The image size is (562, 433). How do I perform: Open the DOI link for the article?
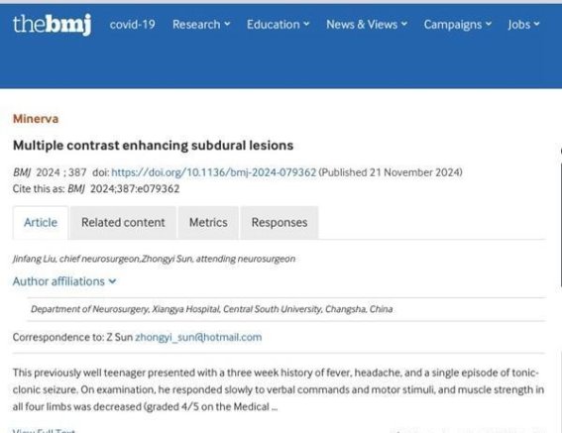click(x=214, y=172)
